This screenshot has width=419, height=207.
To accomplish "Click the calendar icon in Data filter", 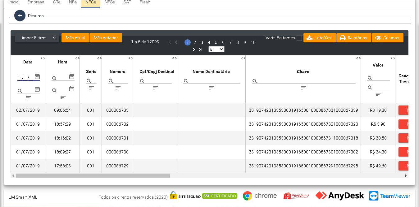I will click(x=37, y=76).
